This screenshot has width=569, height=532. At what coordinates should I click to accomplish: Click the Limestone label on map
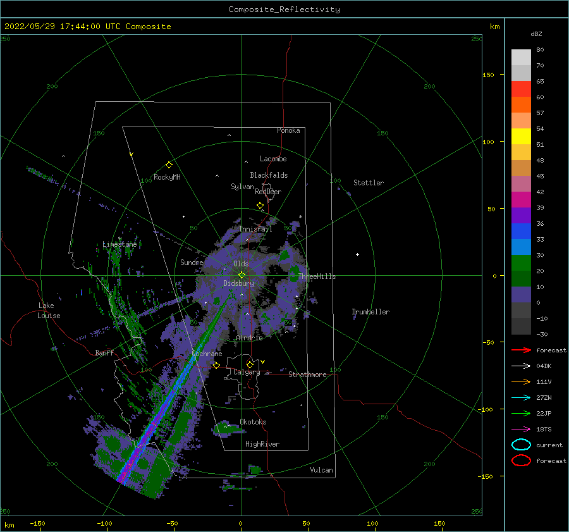pos(119,244)
